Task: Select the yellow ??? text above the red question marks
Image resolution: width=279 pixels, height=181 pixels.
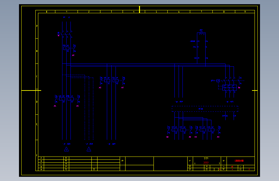Action: coord(206,158)
